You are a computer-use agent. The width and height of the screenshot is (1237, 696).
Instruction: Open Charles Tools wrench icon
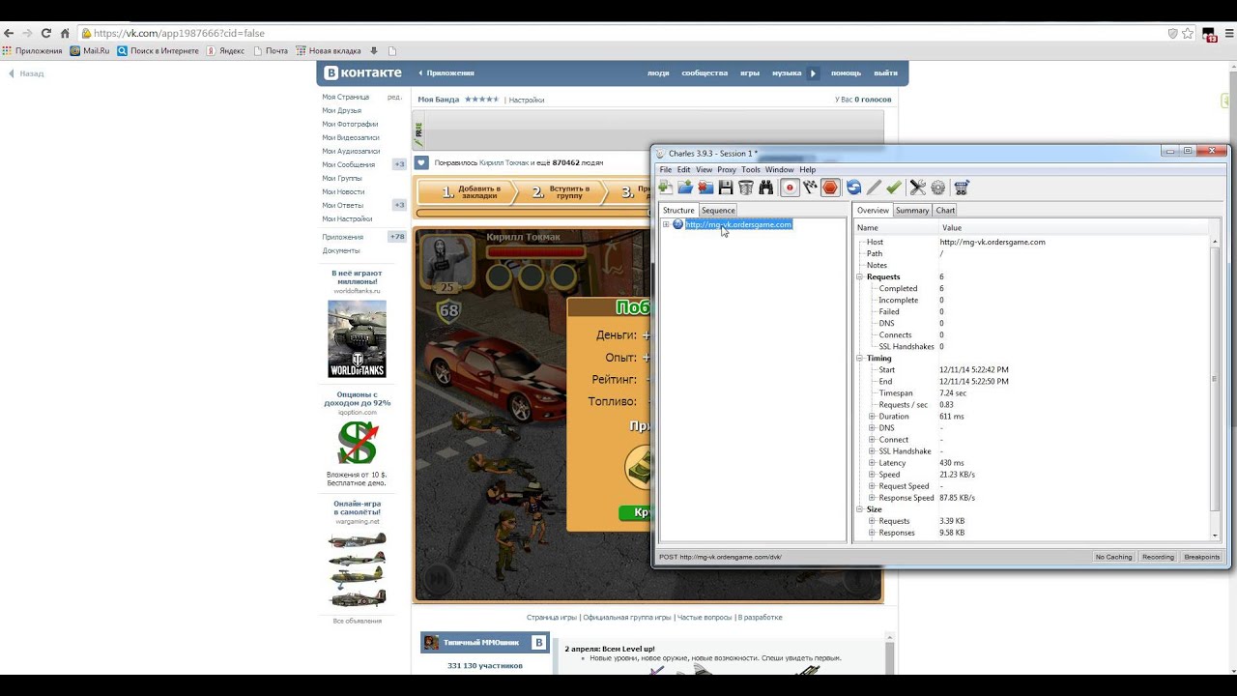pyautogui.click(x=918, y=188)
